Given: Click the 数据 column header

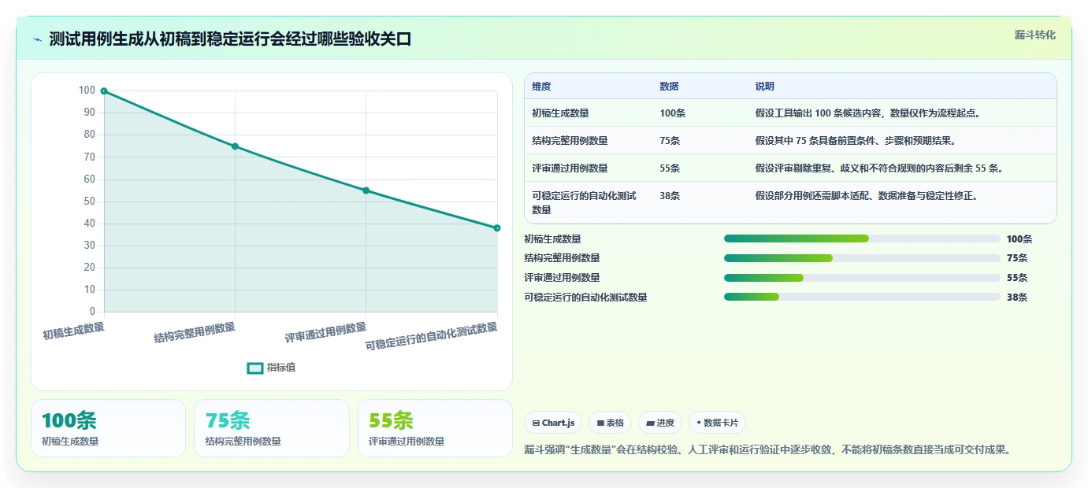Looking at the screenshot, I should (x=669, y=87).
